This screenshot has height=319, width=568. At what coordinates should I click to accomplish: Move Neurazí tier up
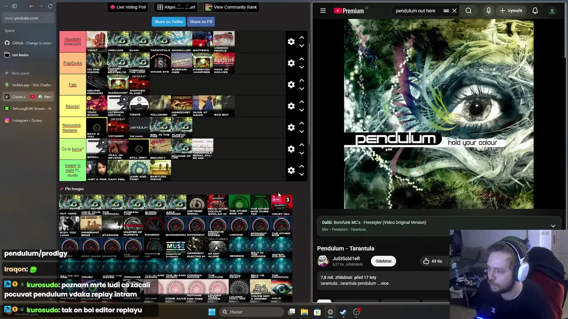click(302, 101)
